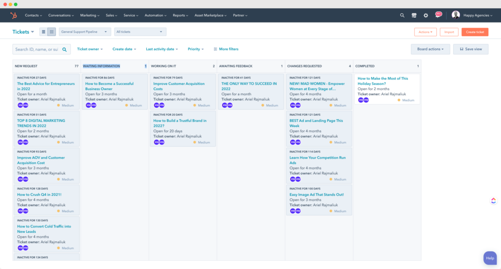Open All tickets view dropdown

click(x=140, y=32)
